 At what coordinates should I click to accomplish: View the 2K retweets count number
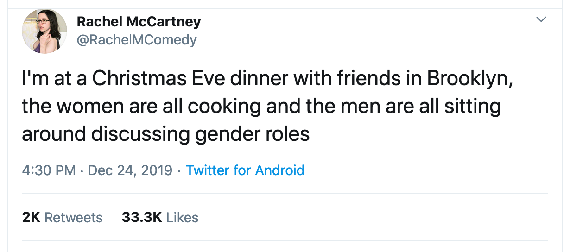coord(31,217)
